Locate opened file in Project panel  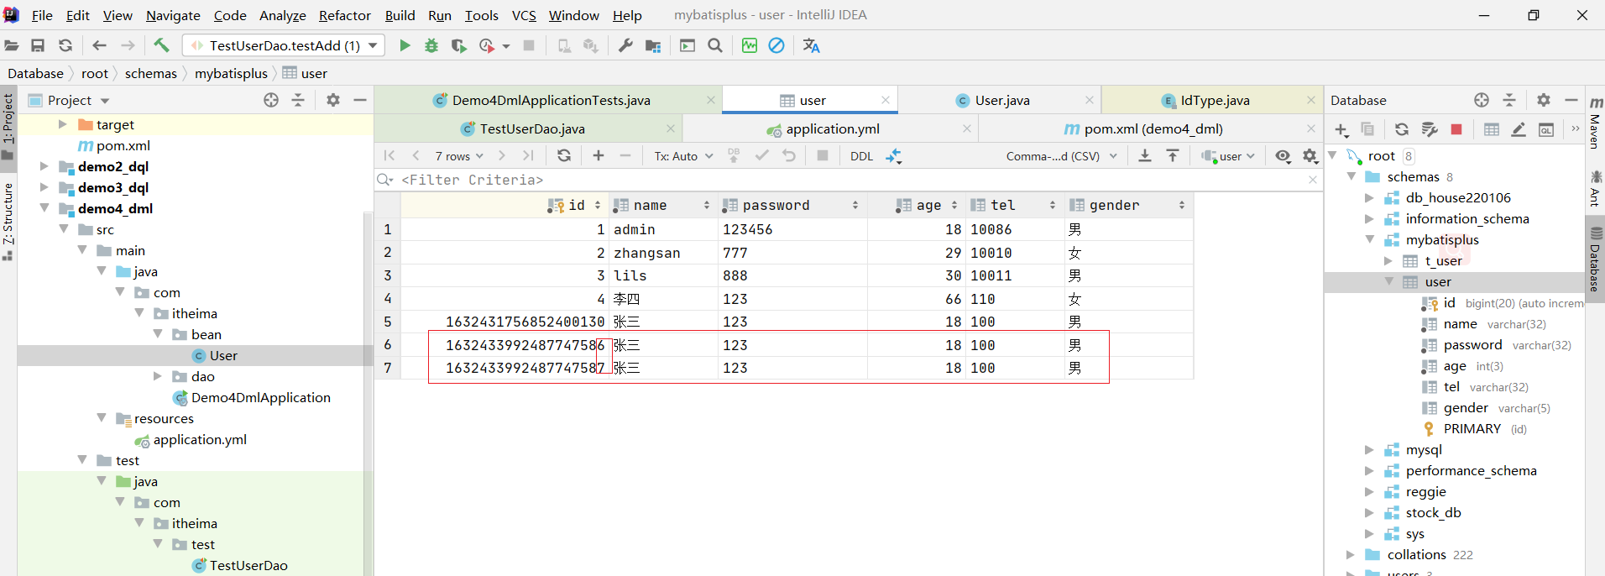pyautogui.click(x=271, y=100)
